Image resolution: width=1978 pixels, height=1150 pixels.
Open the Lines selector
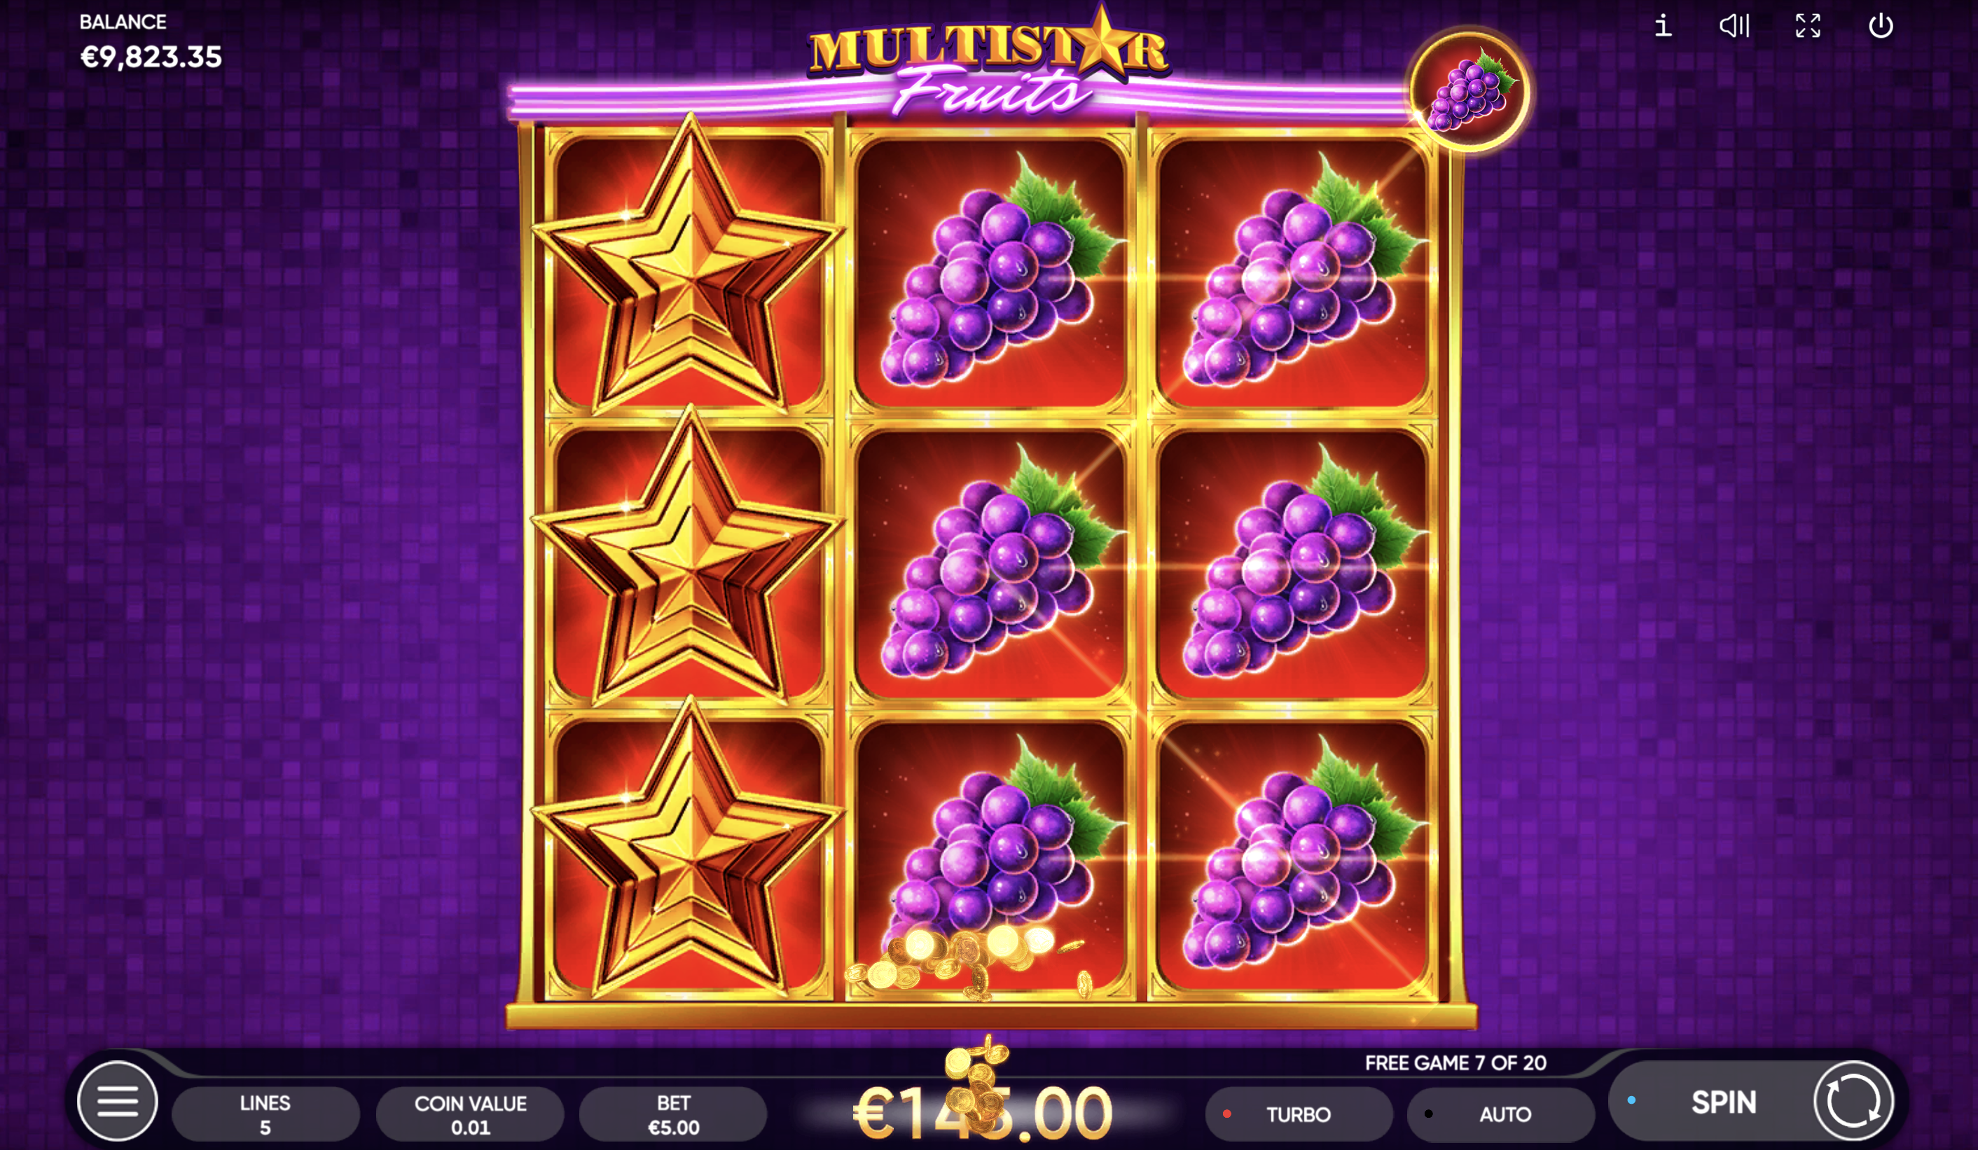[265, 1114]
